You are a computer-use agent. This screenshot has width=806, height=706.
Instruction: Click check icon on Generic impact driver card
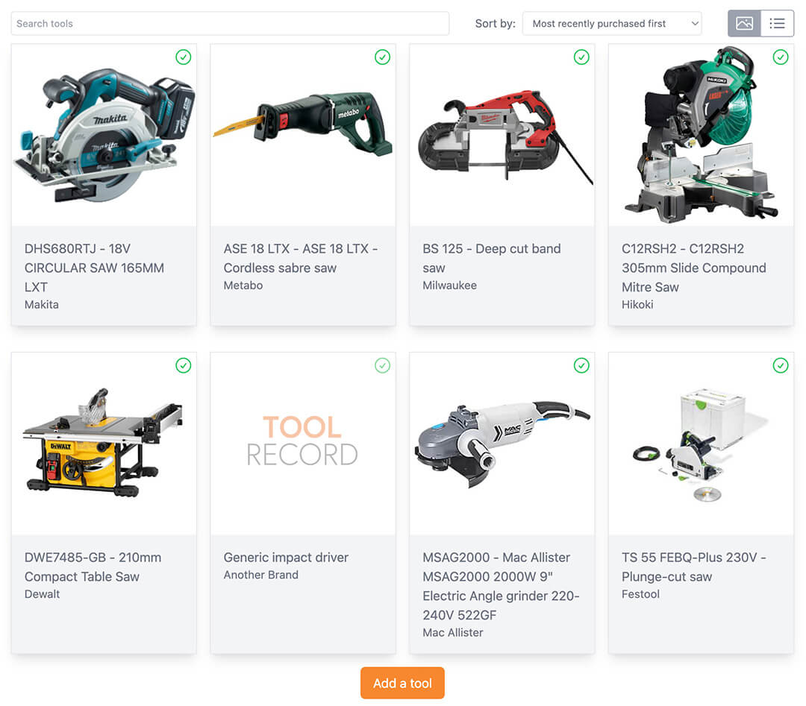382,365
